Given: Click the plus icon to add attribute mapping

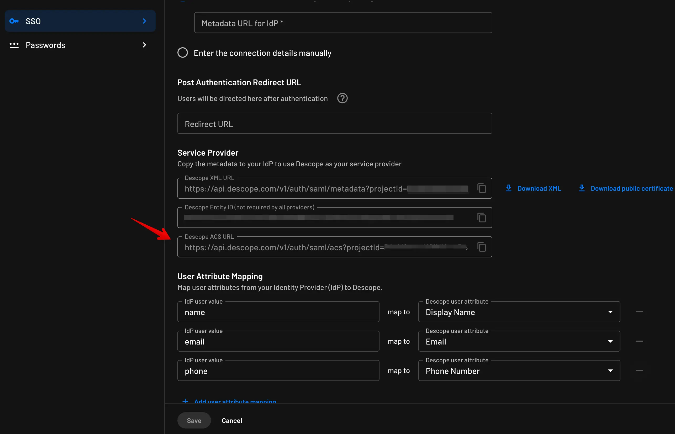Looking at the screenshot, I should pos(185,401).
